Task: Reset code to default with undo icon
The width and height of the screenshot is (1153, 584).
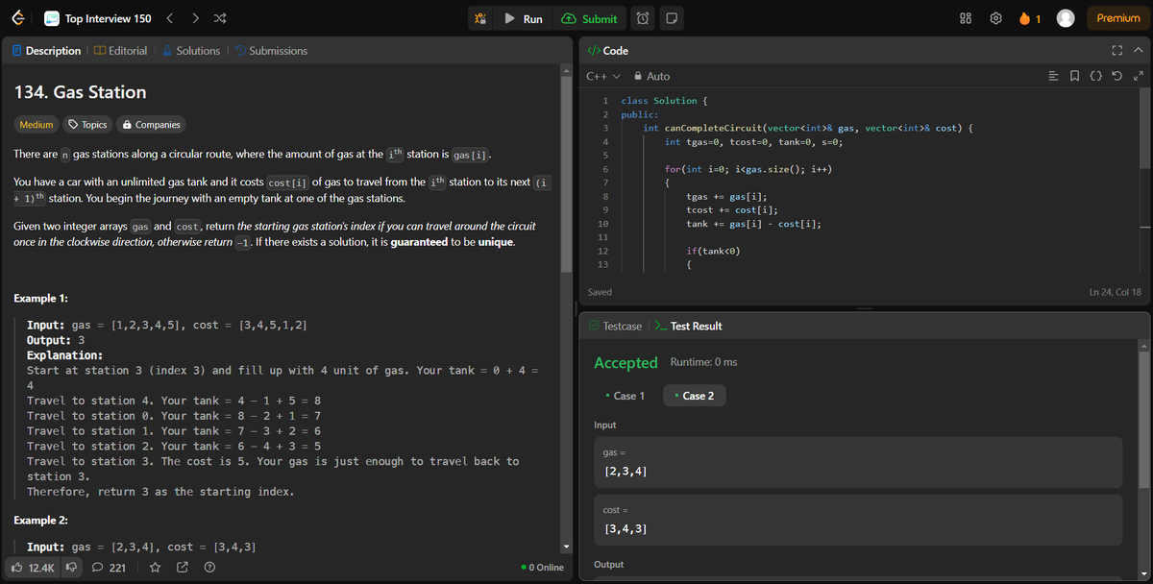Action: (1118, 76)
